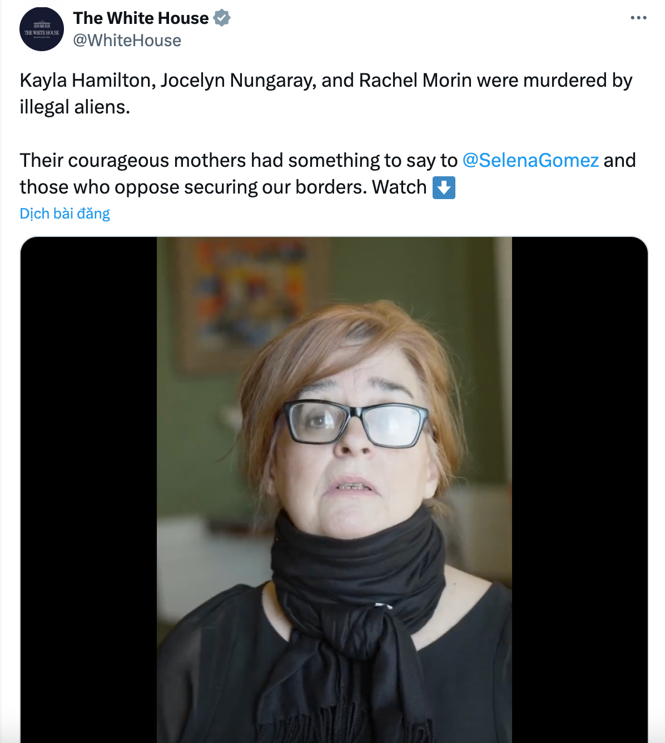Image resolution: width=665 pixels, height=743 pixels.
Task: Click the blurred painting in video background
Action: (x=250, y=295)
